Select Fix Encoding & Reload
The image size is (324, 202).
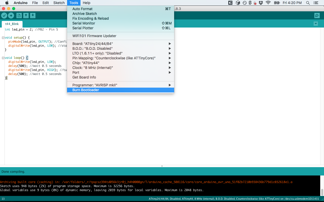coord(120,18)
